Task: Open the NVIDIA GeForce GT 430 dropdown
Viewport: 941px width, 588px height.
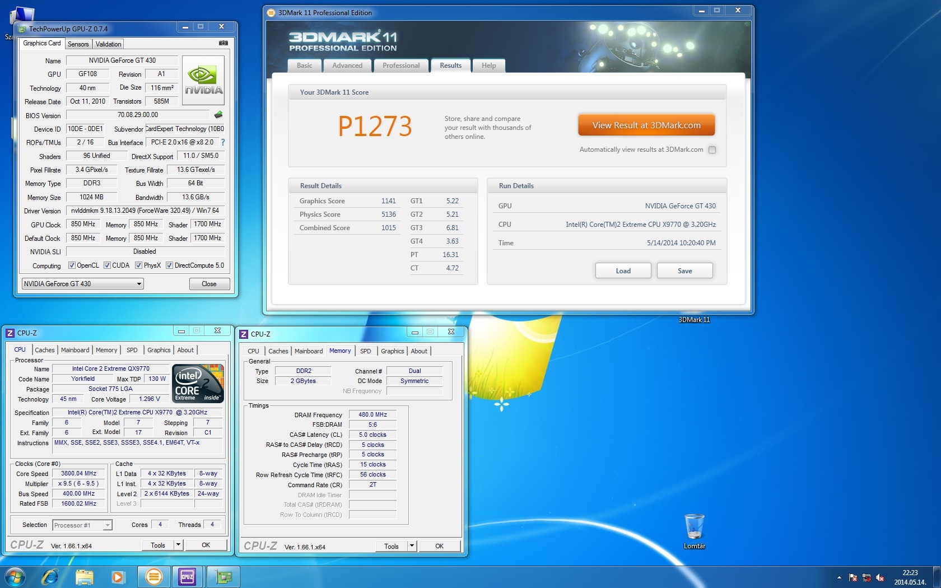Action: (83, 284)
